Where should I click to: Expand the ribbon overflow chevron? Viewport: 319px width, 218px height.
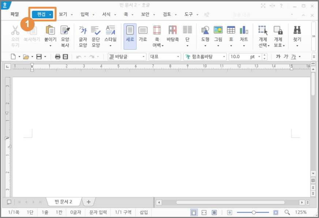pyautogui.click(x=314, y=36)
